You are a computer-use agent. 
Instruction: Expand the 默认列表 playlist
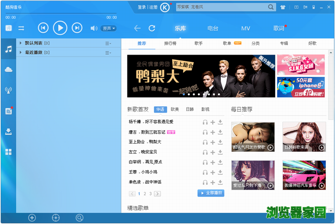pyautogui.click(x=21, y=43)
